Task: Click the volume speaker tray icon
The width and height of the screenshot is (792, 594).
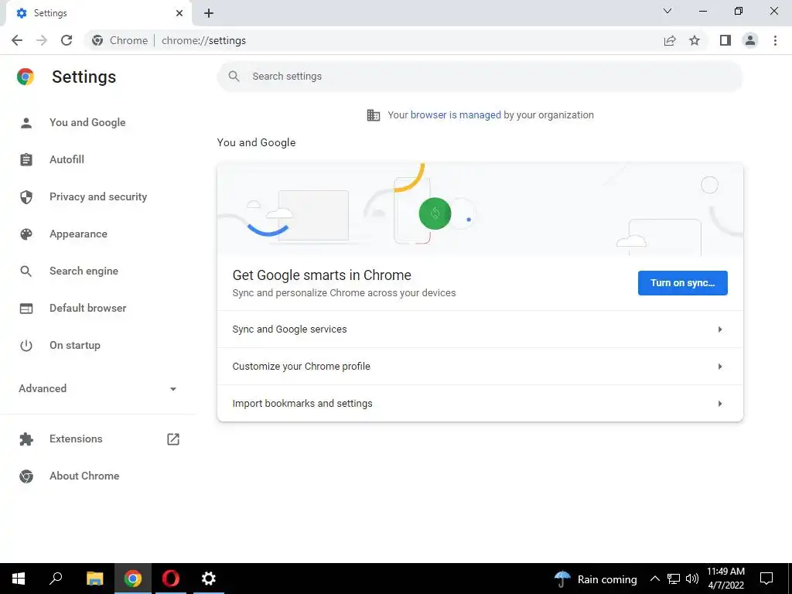Action: coord(692,579)
